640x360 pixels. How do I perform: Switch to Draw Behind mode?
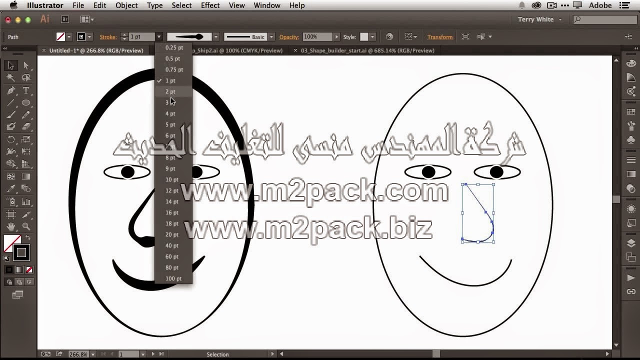pyautogui.click(x=19, y=282)
